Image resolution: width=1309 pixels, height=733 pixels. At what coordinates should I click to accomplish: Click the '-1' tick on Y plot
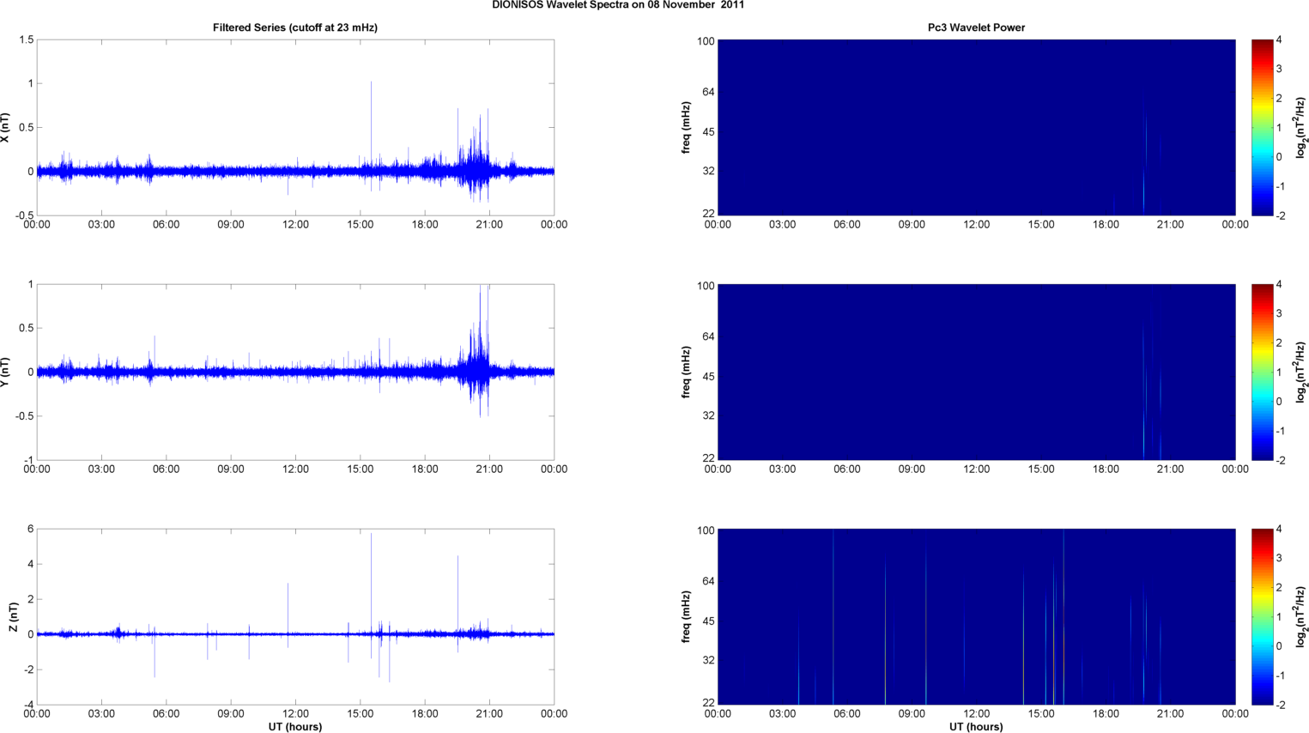(28, 460)
